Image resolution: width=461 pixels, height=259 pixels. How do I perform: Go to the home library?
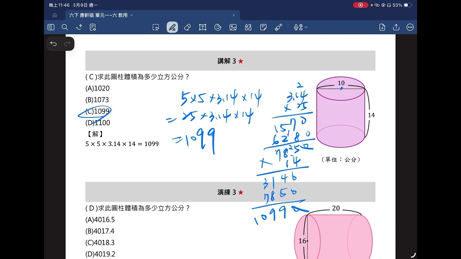(x=55, y=15)
